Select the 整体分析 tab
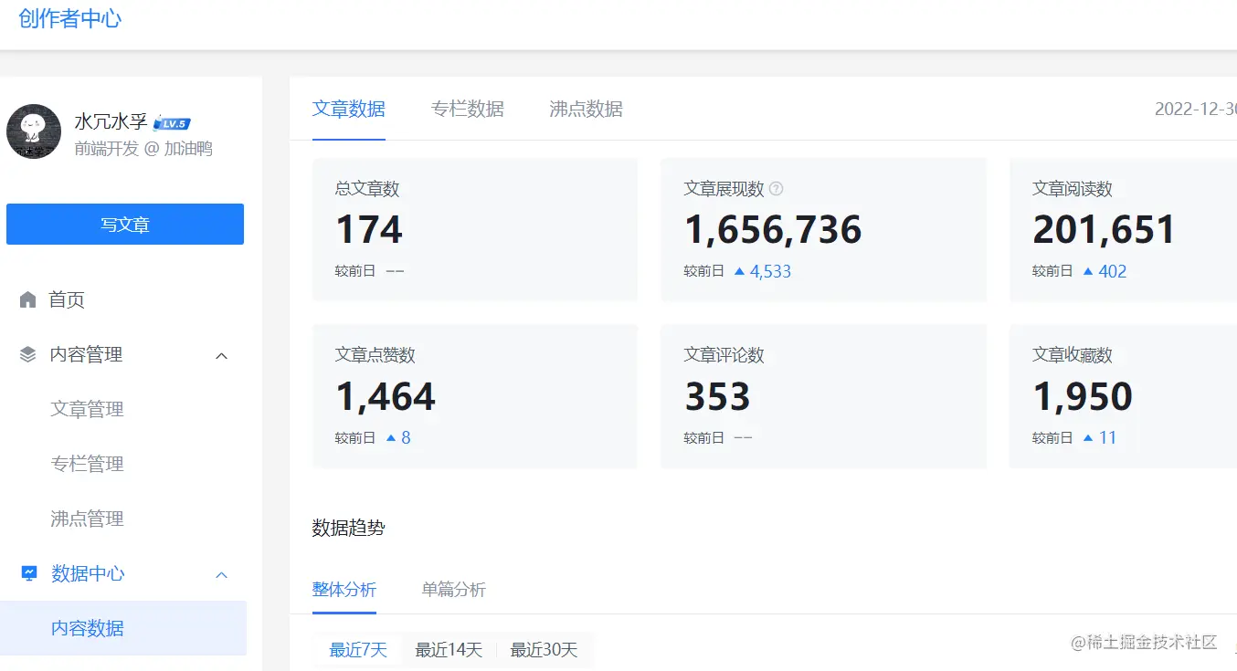 344,589
